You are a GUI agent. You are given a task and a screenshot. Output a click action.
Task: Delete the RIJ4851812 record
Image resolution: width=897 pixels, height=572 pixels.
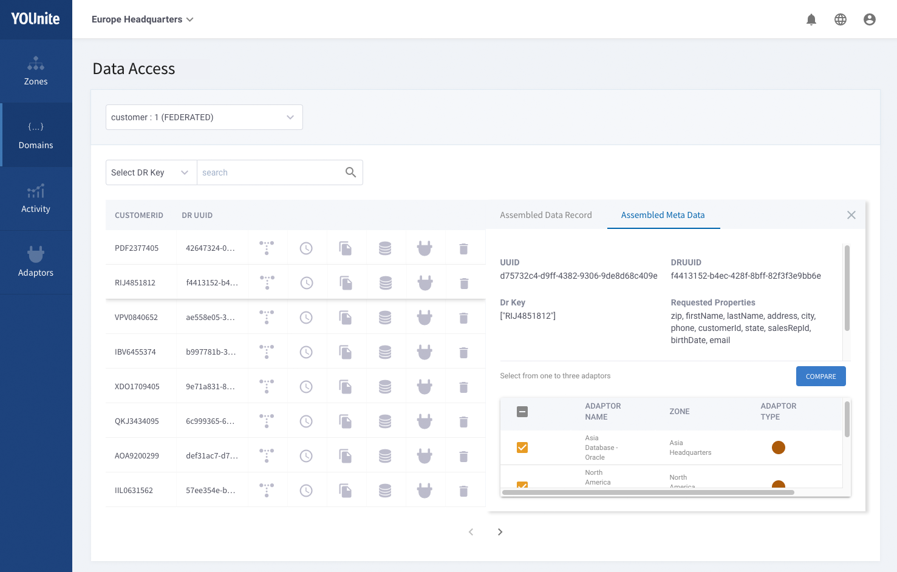pyautogui.click(x=465, y=283)
